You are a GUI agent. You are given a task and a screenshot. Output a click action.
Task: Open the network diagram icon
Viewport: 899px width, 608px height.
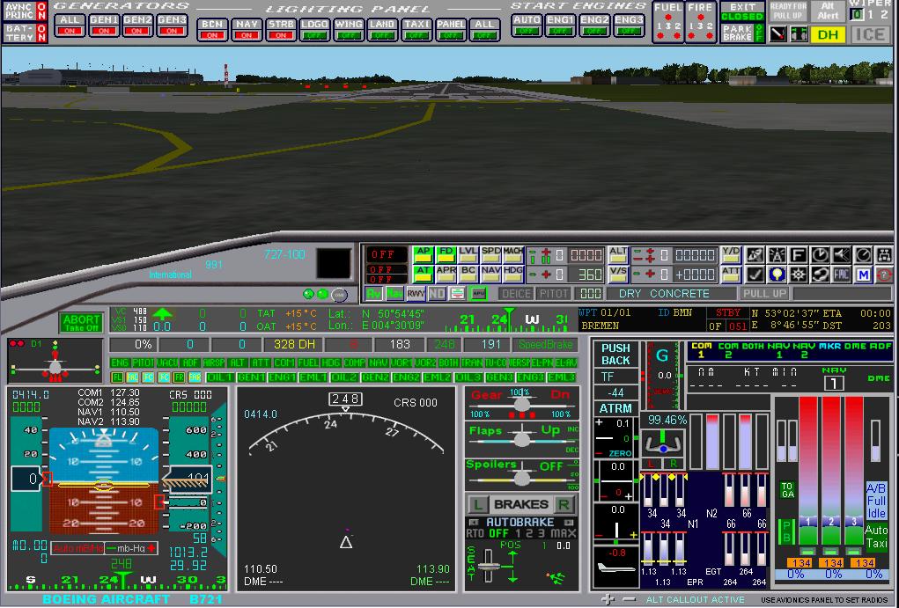[885, 255]
